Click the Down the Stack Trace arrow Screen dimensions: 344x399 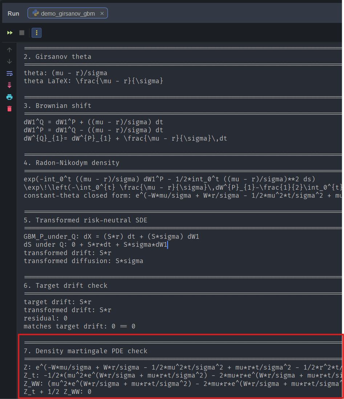pyautogui.click(x=9, y=61)
